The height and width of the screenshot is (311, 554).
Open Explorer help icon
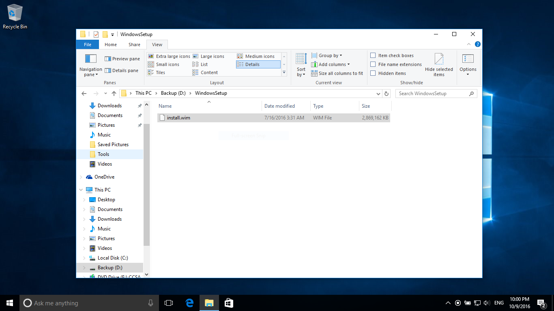(x=478, y=45)
